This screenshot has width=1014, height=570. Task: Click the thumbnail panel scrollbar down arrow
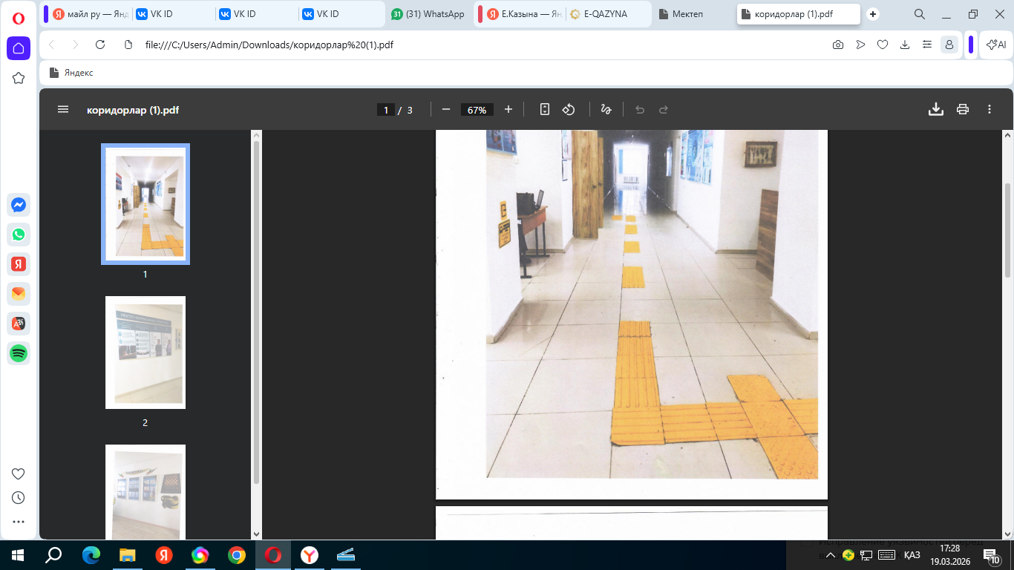257,534
